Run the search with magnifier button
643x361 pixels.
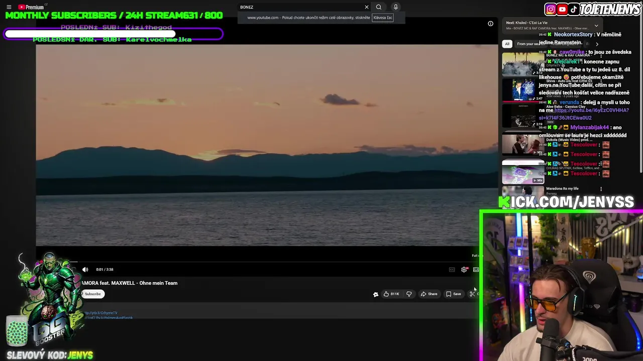click(379, 7)
